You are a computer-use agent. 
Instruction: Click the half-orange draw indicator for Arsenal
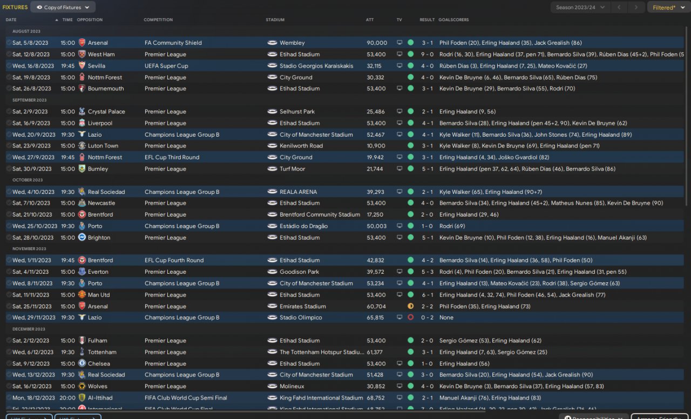(410, 306)
